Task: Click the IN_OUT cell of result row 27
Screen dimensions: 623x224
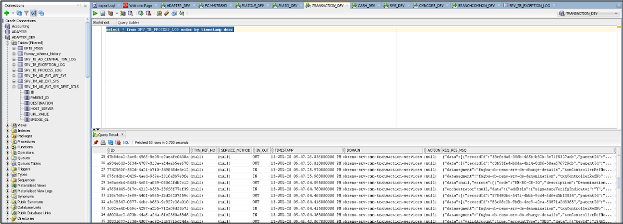Action: pyautogui.click(x=261, y=170)
